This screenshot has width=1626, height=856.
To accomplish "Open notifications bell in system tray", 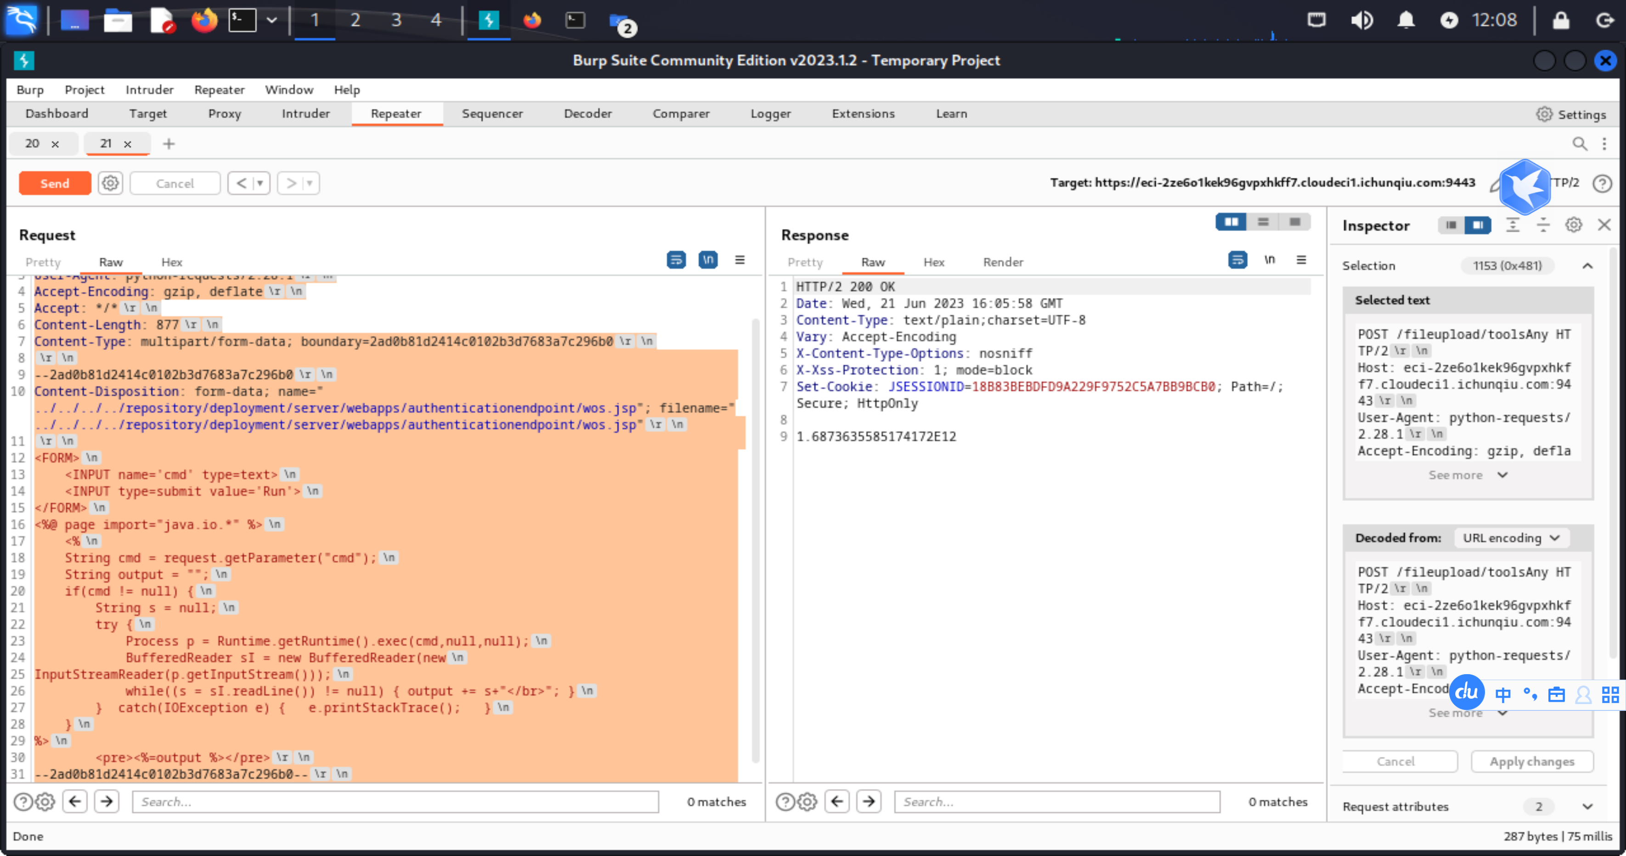I will (x=1406, y=20).
